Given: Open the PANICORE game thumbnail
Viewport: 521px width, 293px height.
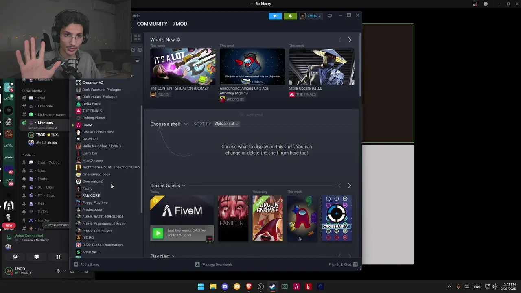Looking at the screenshot, I should tap(233, 218).
